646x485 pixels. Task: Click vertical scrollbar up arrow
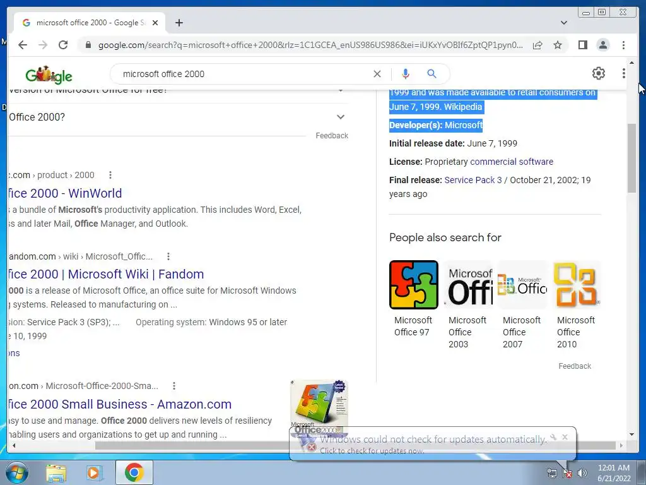631,63
